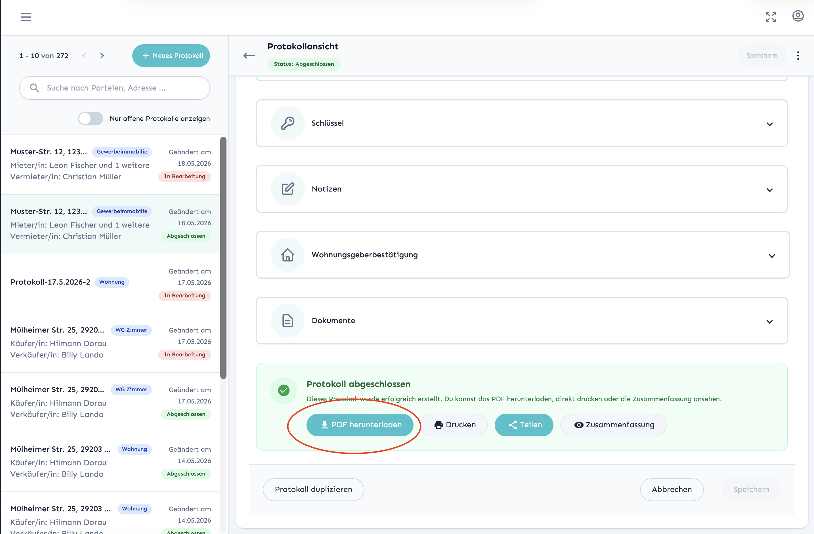Screen dimensions: 814x534
Task: Focus the search field for parties and address
Action: click(115, 88)
